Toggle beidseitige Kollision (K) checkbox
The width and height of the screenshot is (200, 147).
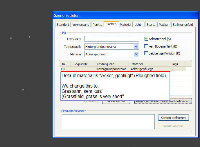click(146, 53)
